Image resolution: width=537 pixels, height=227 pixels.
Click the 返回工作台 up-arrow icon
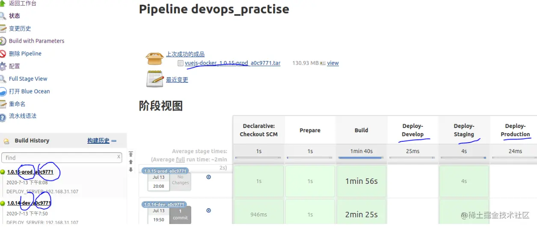(3, 3)
